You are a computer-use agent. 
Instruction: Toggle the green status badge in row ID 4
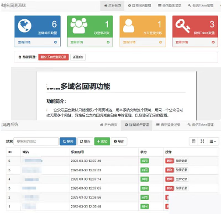tap(145, 179)
